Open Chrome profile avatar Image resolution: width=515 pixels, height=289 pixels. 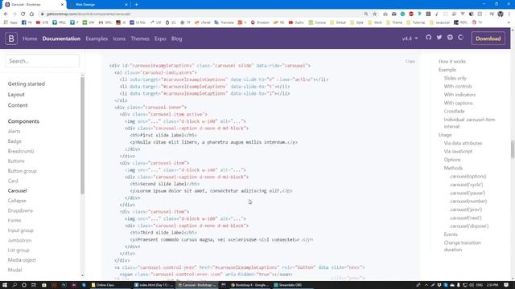pos(501,14)
